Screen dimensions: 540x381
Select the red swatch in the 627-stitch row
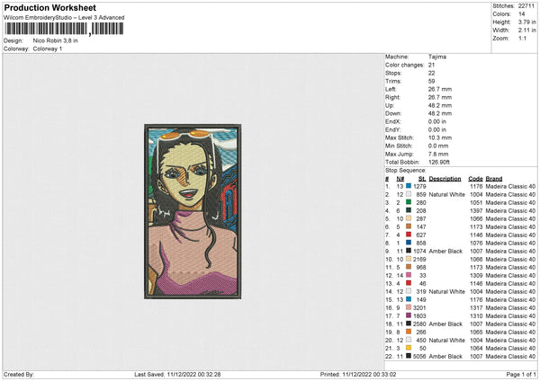(x=409, y=235)
